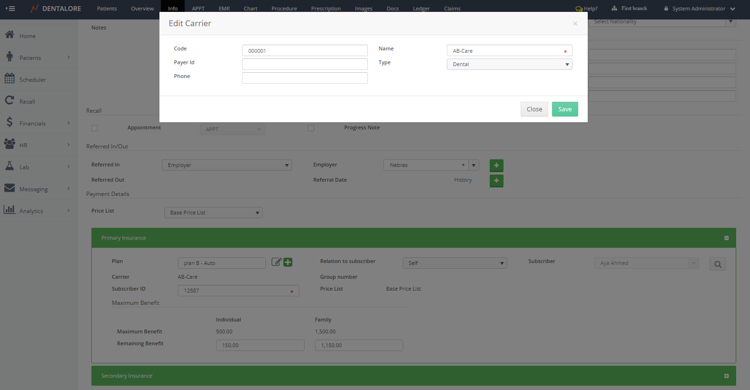Screen dimensions: 750x390
Task: Open the Claims tab
Action: [x=452, y=9]
